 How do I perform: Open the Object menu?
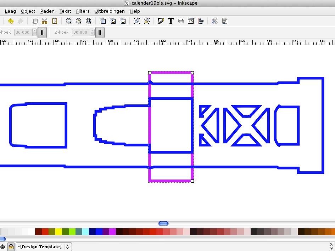pyautogui.click(x=28, y=11)
